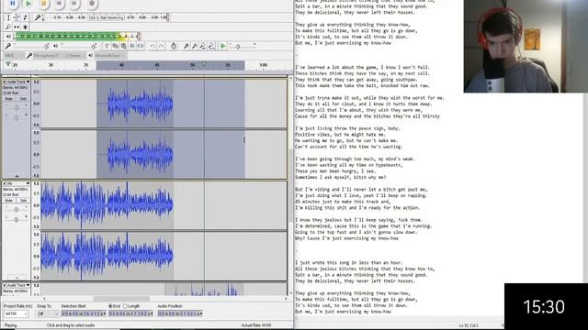Viewport: 588px width, 330px height.
Task: Click the Skip to End transport button
Action: (74, 4)
